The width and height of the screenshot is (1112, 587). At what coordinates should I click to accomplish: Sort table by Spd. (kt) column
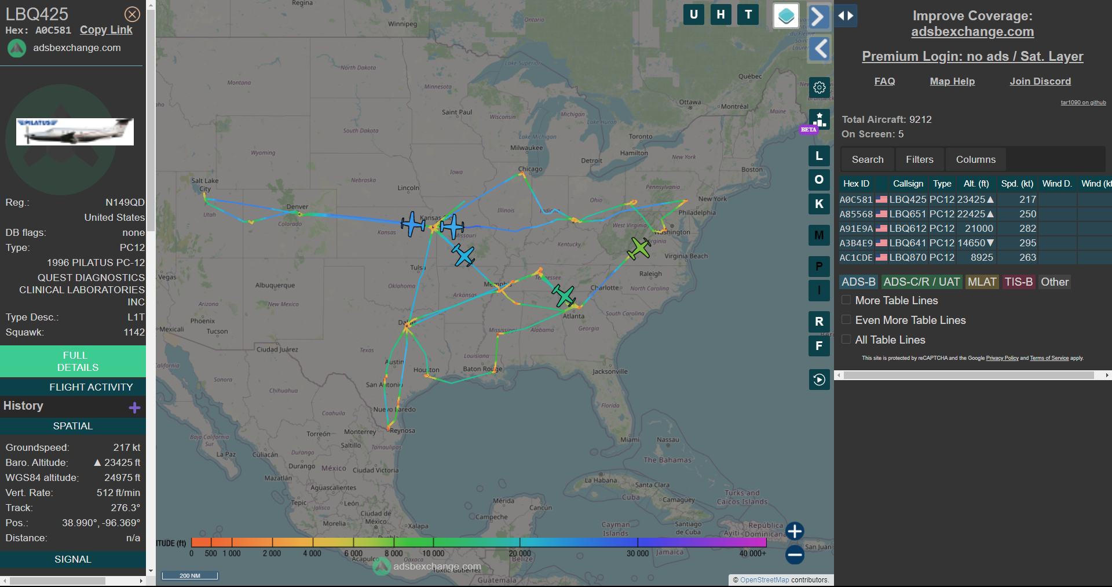coord(1018,184)
